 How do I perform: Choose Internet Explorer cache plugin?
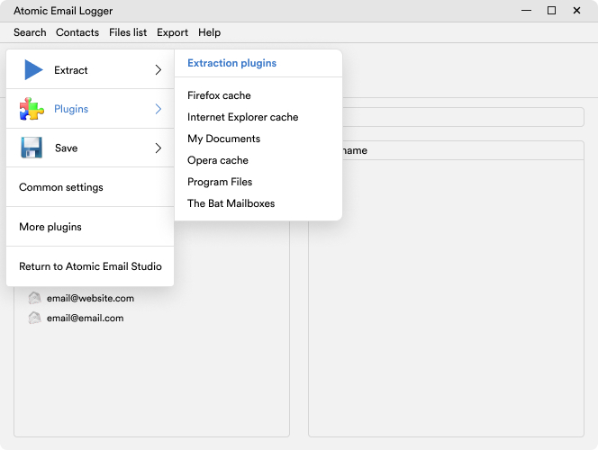(x=242, y=117)
